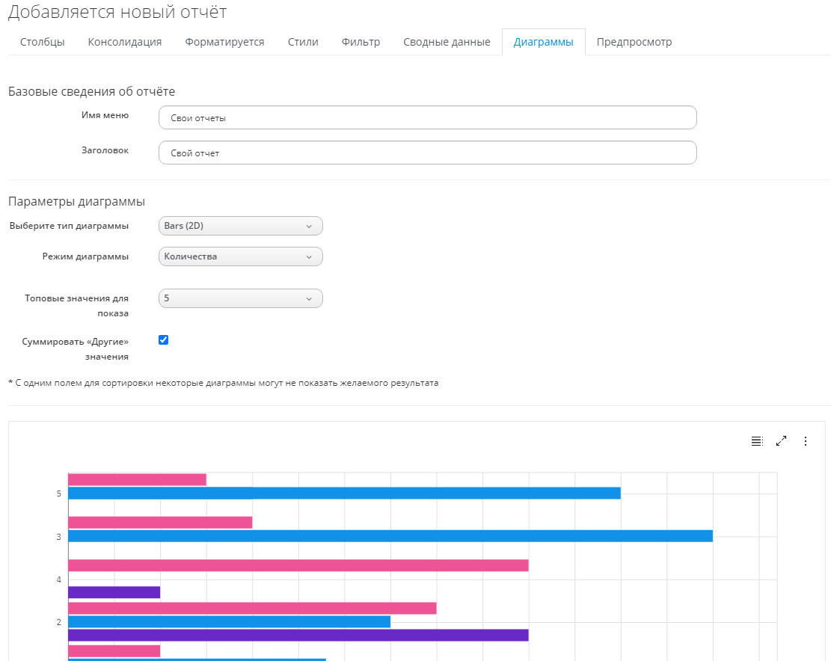Open the Режим диаграммы dropdown
This screenshot has height=661, width=831.
240,256
